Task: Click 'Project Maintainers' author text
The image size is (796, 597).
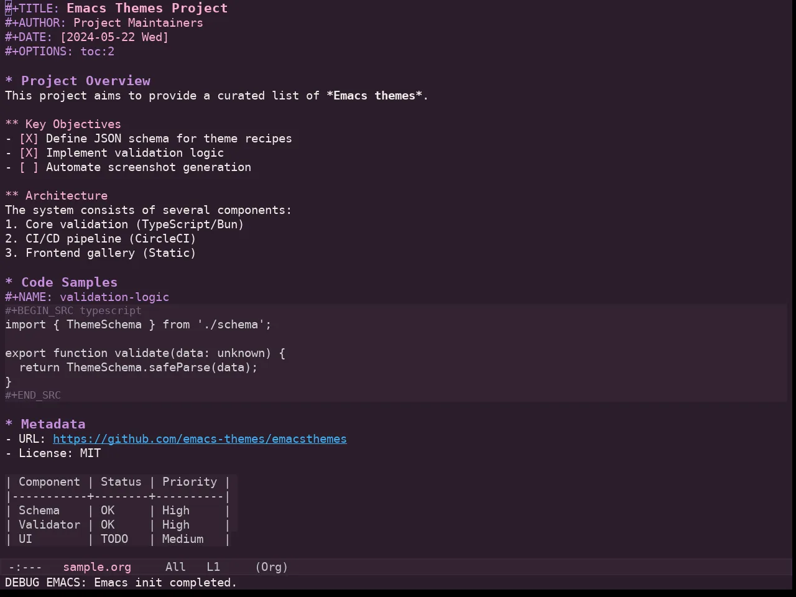Action: tap(138, 23)
